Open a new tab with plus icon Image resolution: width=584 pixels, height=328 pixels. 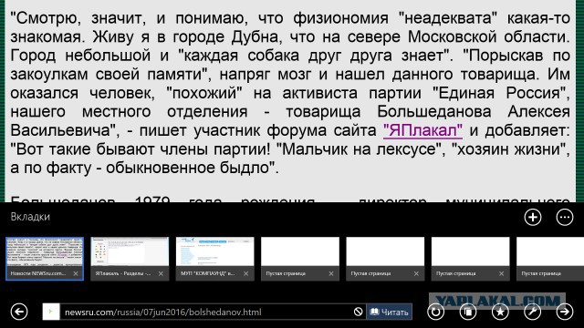pos(533,217)
